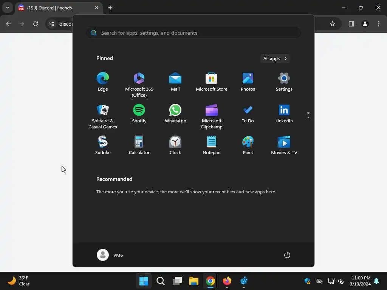Launch Spotify from Start menu
The height and width of the screenshot is (290, 387).
point(139,114)
